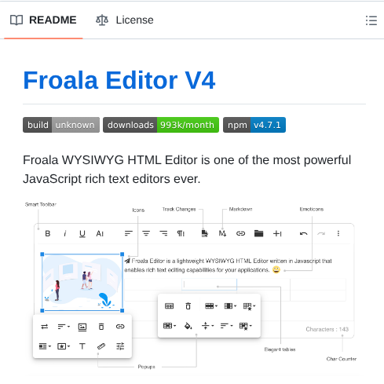The height and width of the screenshot is (384, 384).
Task: Click the "Emoticons" annotation label
Action: [312, 209]
